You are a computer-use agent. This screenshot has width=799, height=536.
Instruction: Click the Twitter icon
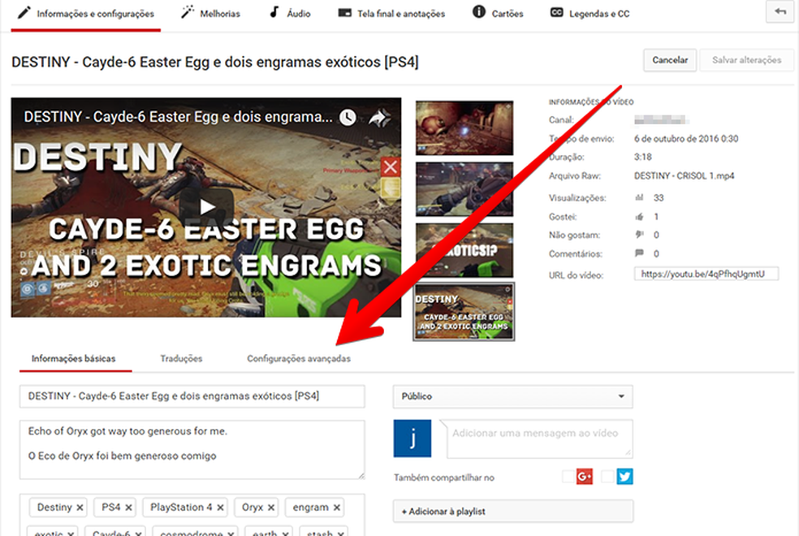[x=624, y=477]
